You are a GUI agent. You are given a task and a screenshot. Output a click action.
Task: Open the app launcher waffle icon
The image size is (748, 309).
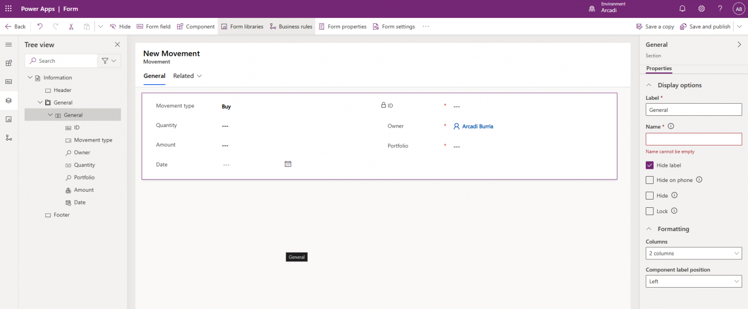[x=8, y=9]
